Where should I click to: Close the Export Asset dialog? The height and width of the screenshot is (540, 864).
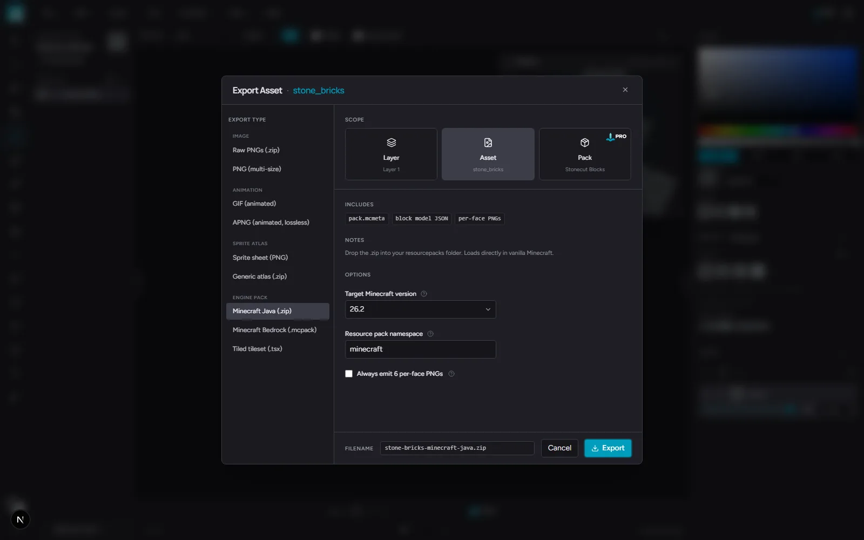(625, 90)
